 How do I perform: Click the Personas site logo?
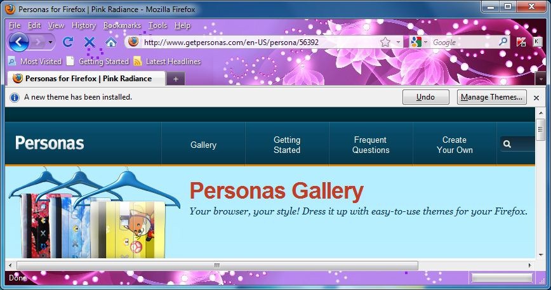click(x=50, y=143)
